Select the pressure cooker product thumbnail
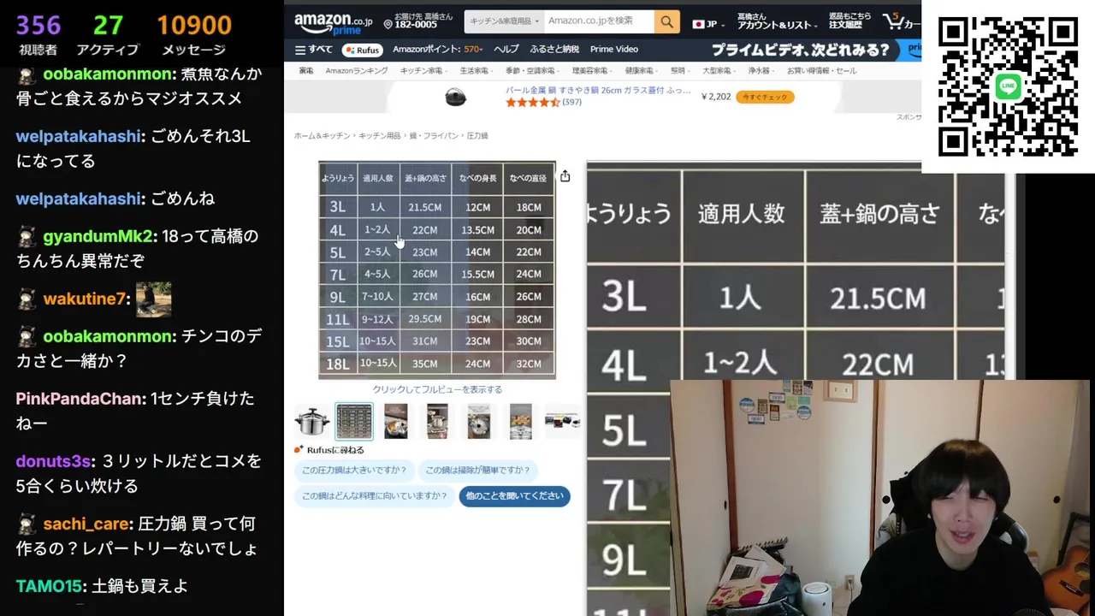Screen dimensions: 1095x616 [x=312, y=421]
